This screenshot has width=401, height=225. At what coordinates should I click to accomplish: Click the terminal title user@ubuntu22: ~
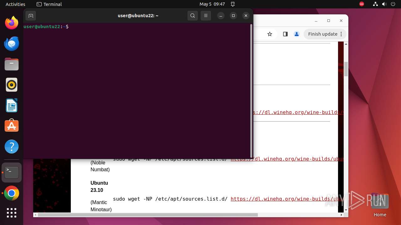click(138, 16)
